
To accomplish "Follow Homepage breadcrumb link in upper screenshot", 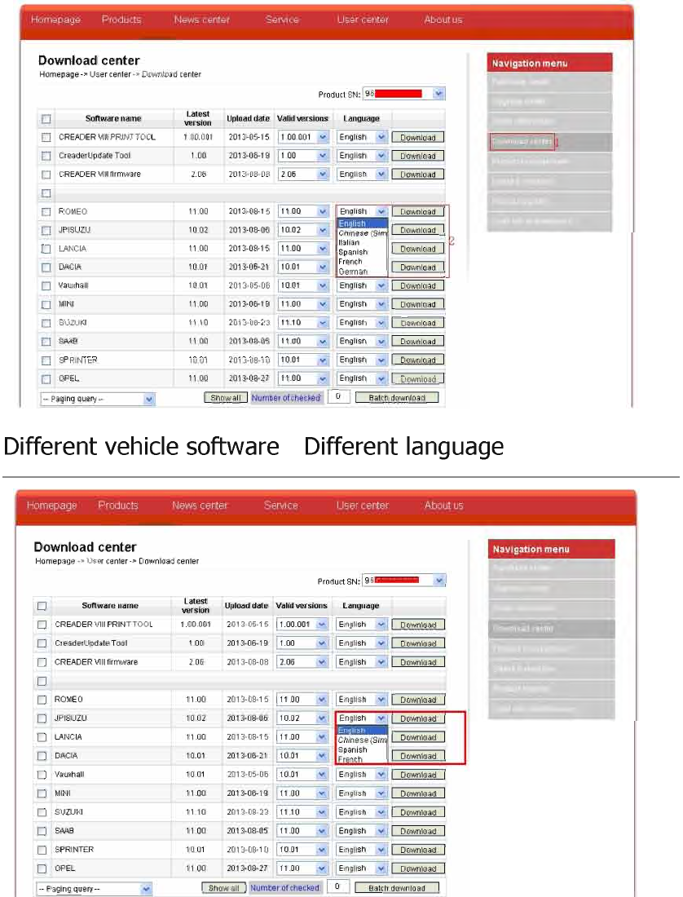I will point(59,74).
